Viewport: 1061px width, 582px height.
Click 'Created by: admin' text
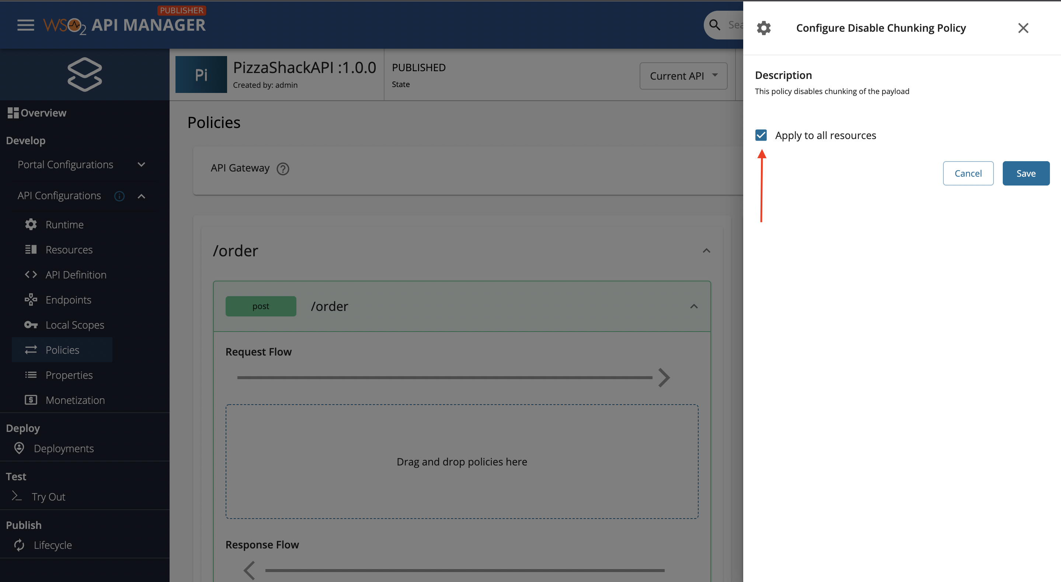(x=265, y=84)
